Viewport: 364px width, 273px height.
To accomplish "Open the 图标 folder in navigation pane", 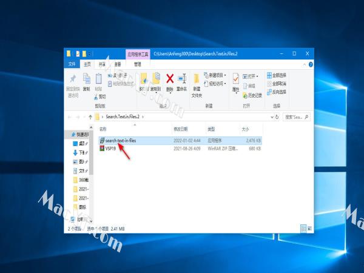I will pyautogui.click(x=80, y=207).
